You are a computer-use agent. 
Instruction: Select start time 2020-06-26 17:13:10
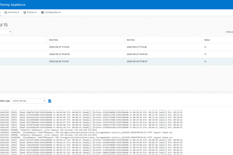59,62
